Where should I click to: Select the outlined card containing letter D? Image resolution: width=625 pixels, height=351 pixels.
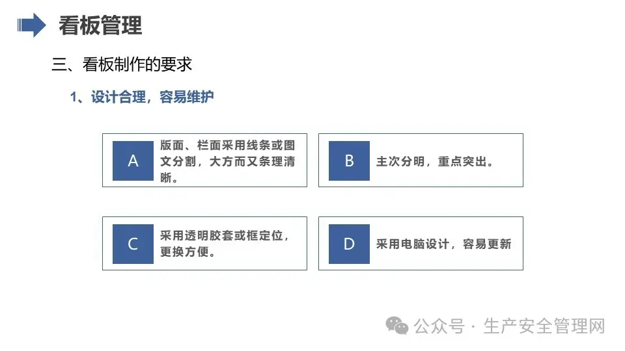click(421, 244)
